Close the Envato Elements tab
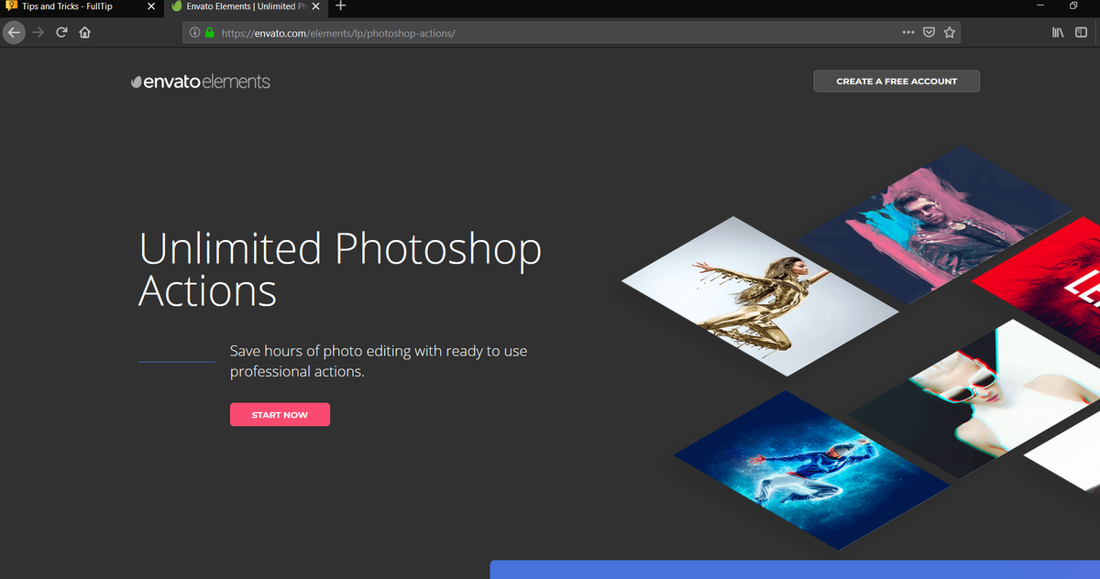Screen dimensions: 1100x579 (x=316, y=6)
